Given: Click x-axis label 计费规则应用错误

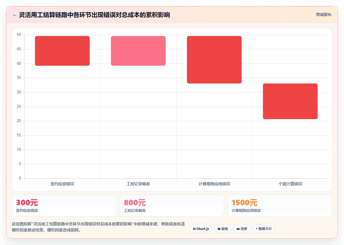Looking at the screenshot, I should point(214,184).
